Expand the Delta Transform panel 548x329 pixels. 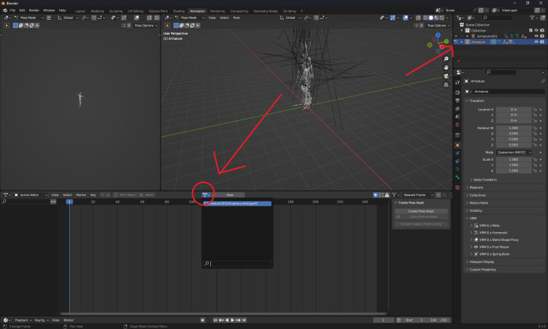(486, 180)
